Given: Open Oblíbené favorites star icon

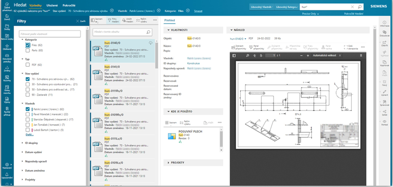Looking at the screenshot, I should [x=7, y=47].
